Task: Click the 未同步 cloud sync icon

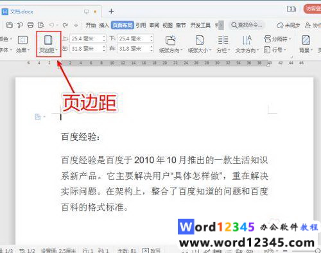Action: pos(288,25)
